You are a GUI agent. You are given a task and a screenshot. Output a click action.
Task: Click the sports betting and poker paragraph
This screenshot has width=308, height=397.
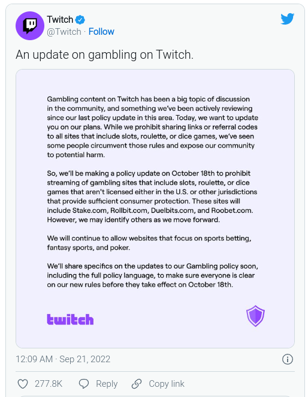[149, 243]
